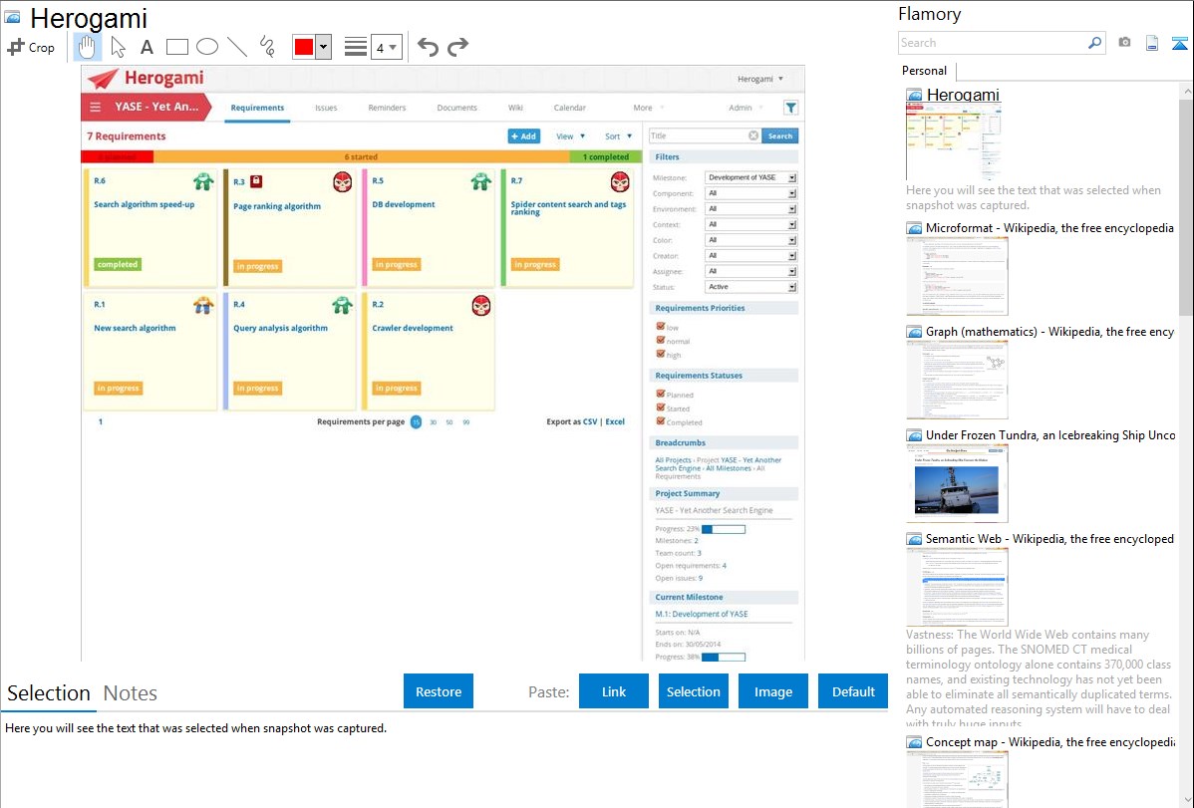
Task: Open the Sort dropdown
Action: [x=618, y=136]
